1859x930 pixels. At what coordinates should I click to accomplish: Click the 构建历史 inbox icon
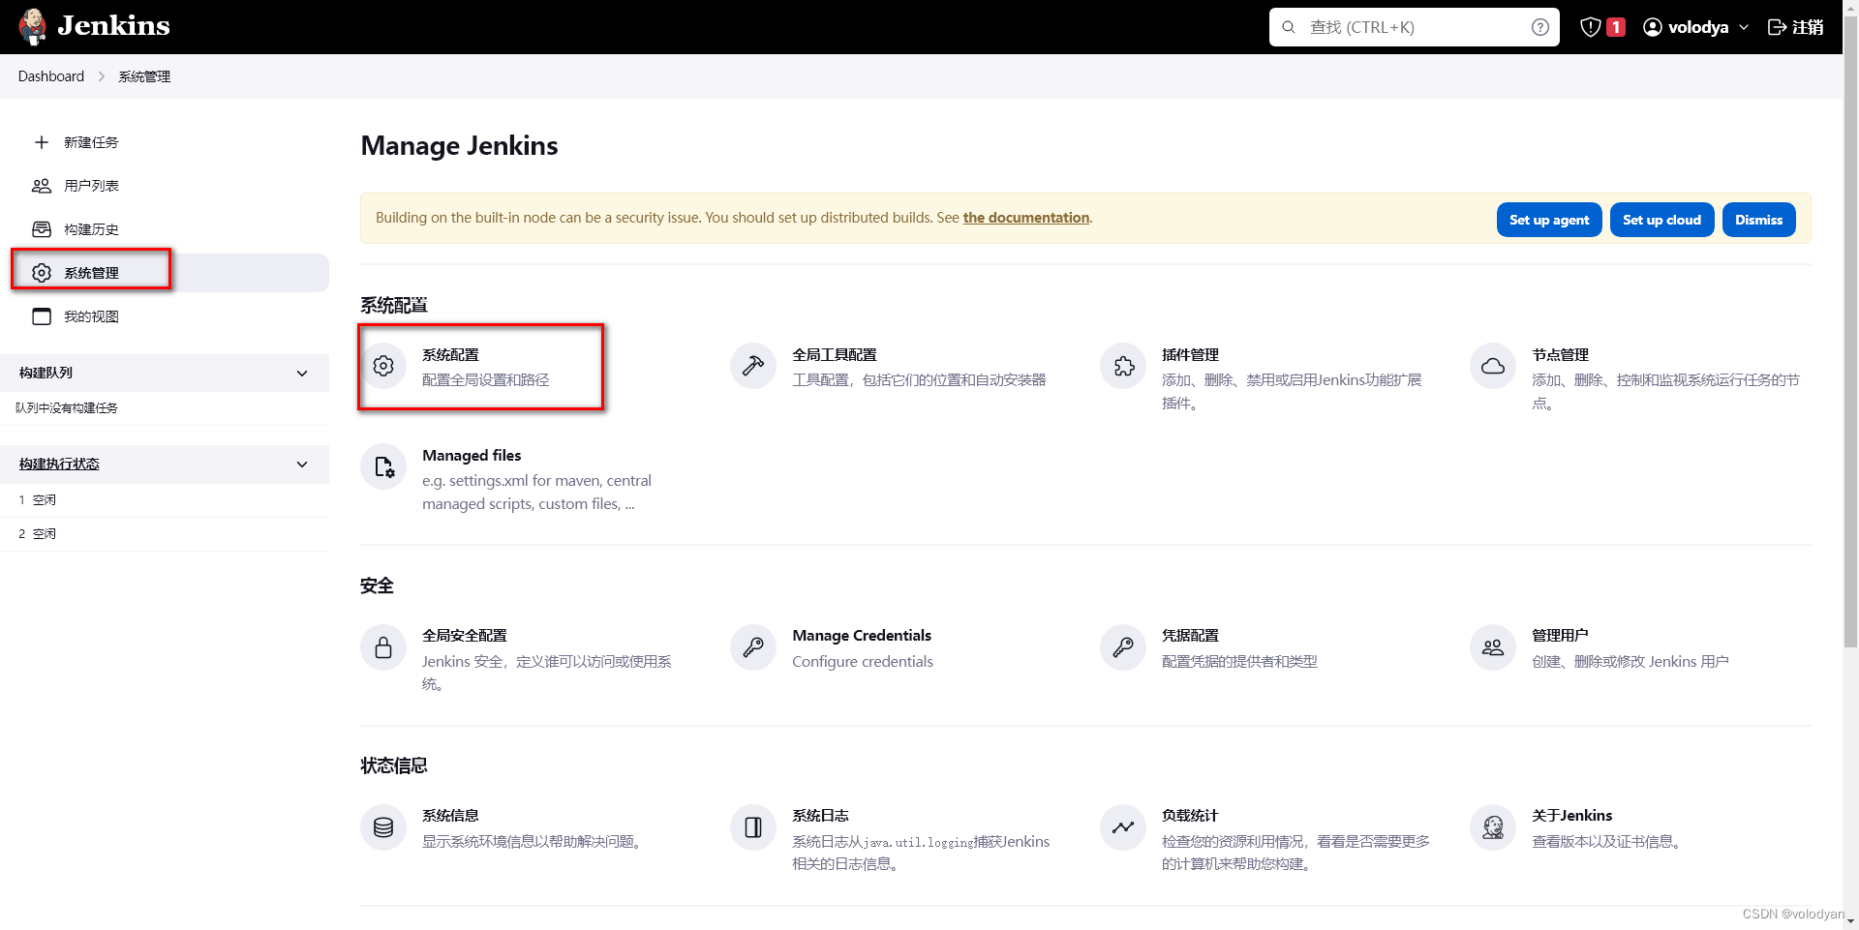click(42, 229)
